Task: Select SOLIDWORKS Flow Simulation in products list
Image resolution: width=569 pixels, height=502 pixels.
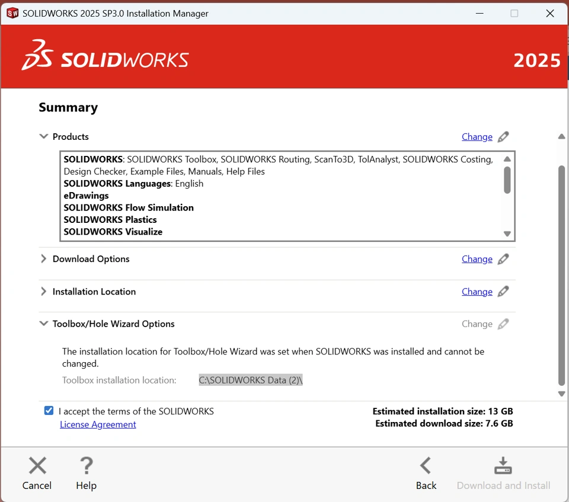Action: (129, 207)
